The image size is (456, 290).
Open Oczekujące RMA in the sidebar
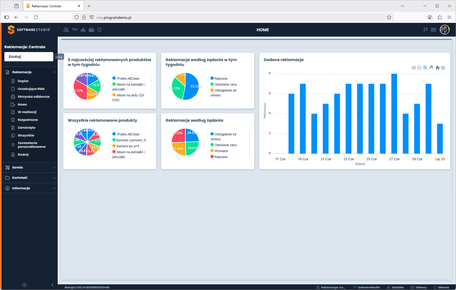(31, 89)
